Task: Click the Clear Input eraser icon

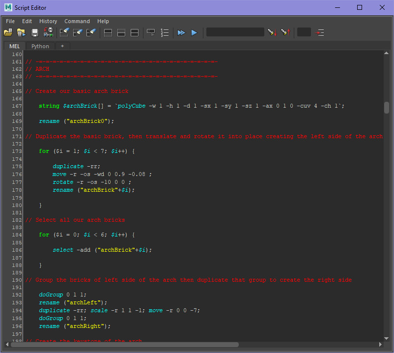Action: 78,32
